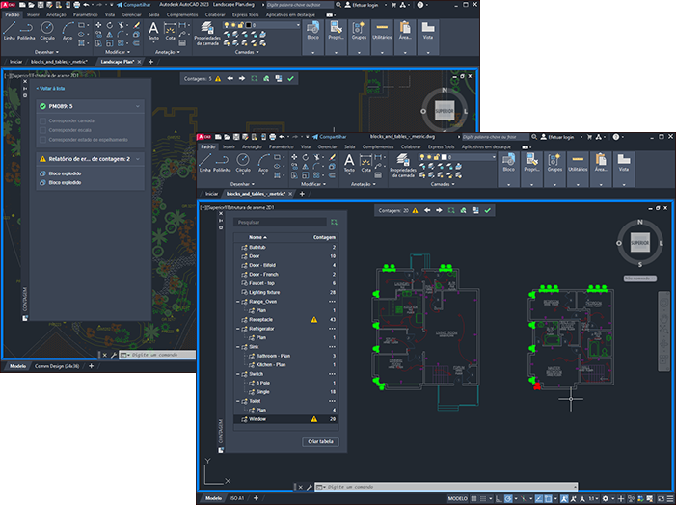Go to next counted item in Contagem: 20 toolbar

pos(439,210)
